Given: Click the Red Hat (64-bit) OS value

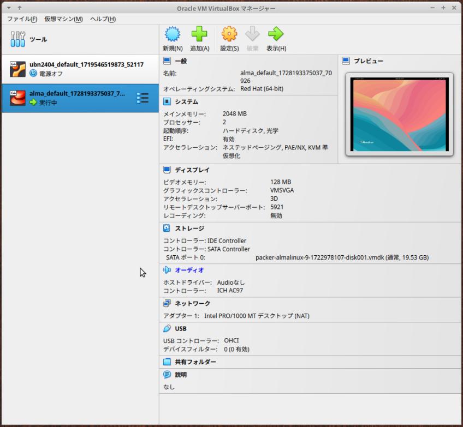Looking at the screenshot, I should click(262, 88).
